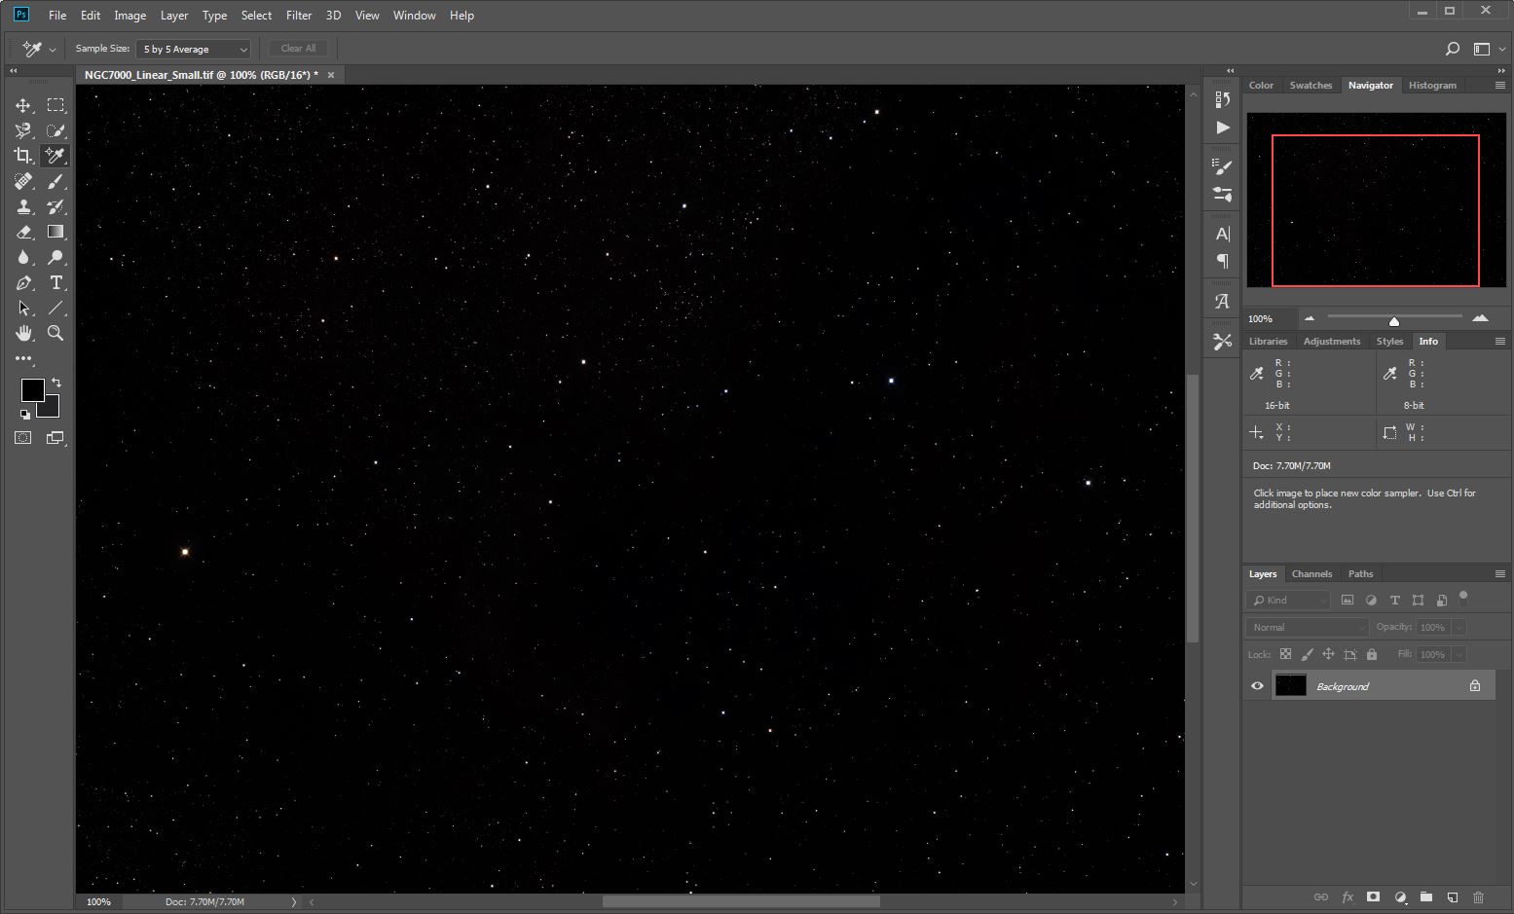Switch to the Channels tab
This screenshot has width=1514, height=914.
tap(1311, 574)
